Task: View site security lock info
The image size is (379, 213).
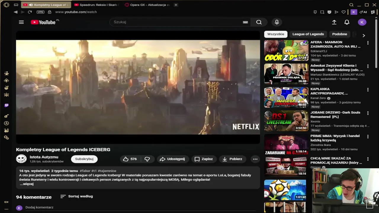Action: (x=49, y=12)
